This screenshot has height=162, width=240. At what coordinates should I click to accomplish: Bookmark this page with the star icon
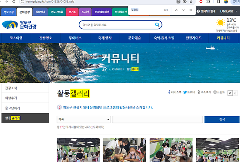click(191, 2)
